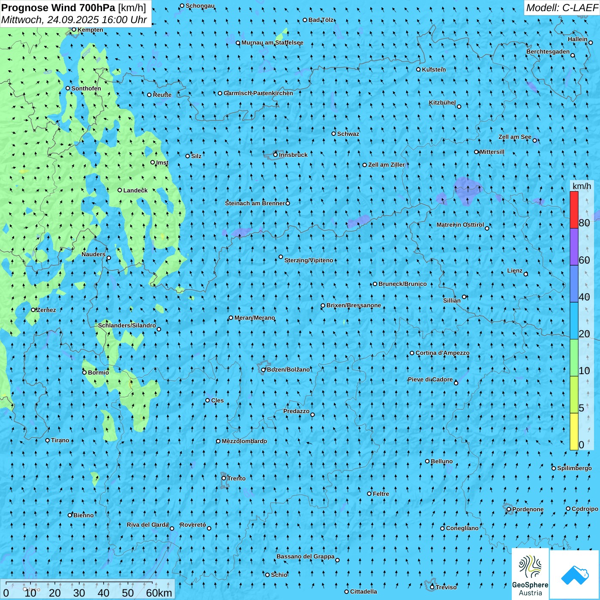Click the date 'Mittwoch, 24.09.2025 16:00 Uhr'

pos(74,20)
